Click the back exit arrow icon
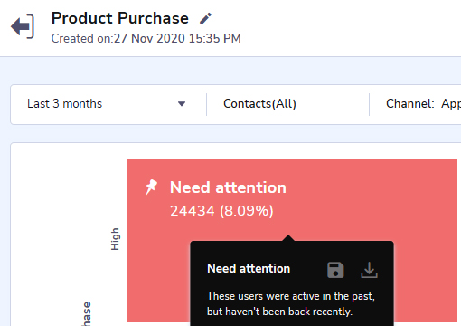This screenshot has width=461, height=326. 23,26
